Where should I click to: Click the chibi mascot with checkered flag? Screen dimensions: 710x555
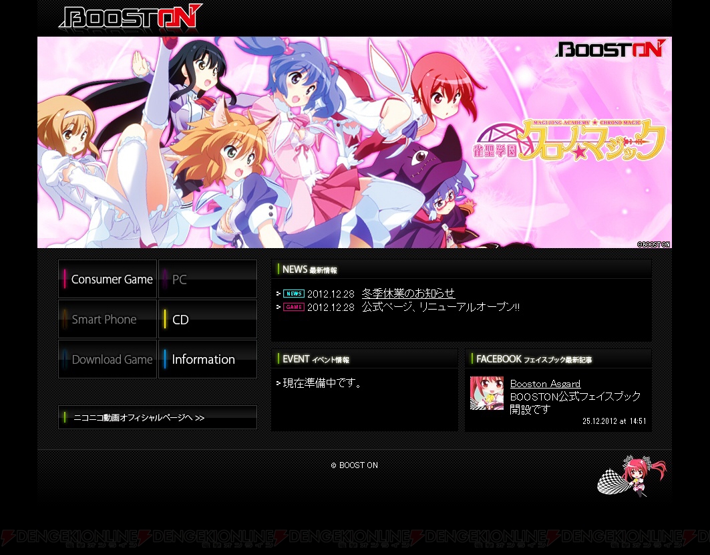(x=632, y=475)
